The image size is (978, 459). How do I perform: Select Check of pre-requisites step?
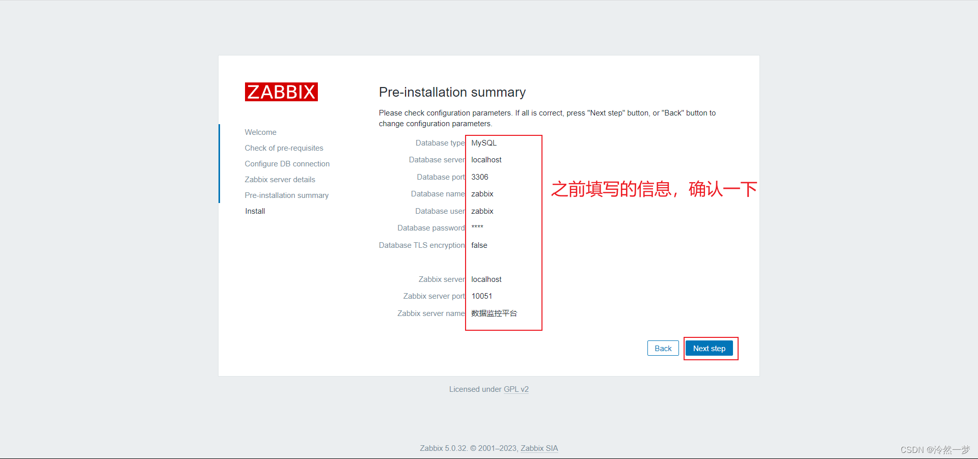(284, 148)
